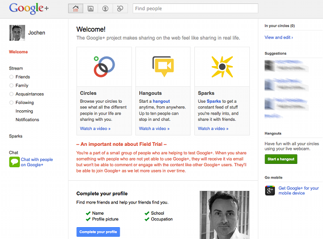
Task: Click the first blurred suggestion thumbnail
Action: pyautogui.click(x=270, y=66)
